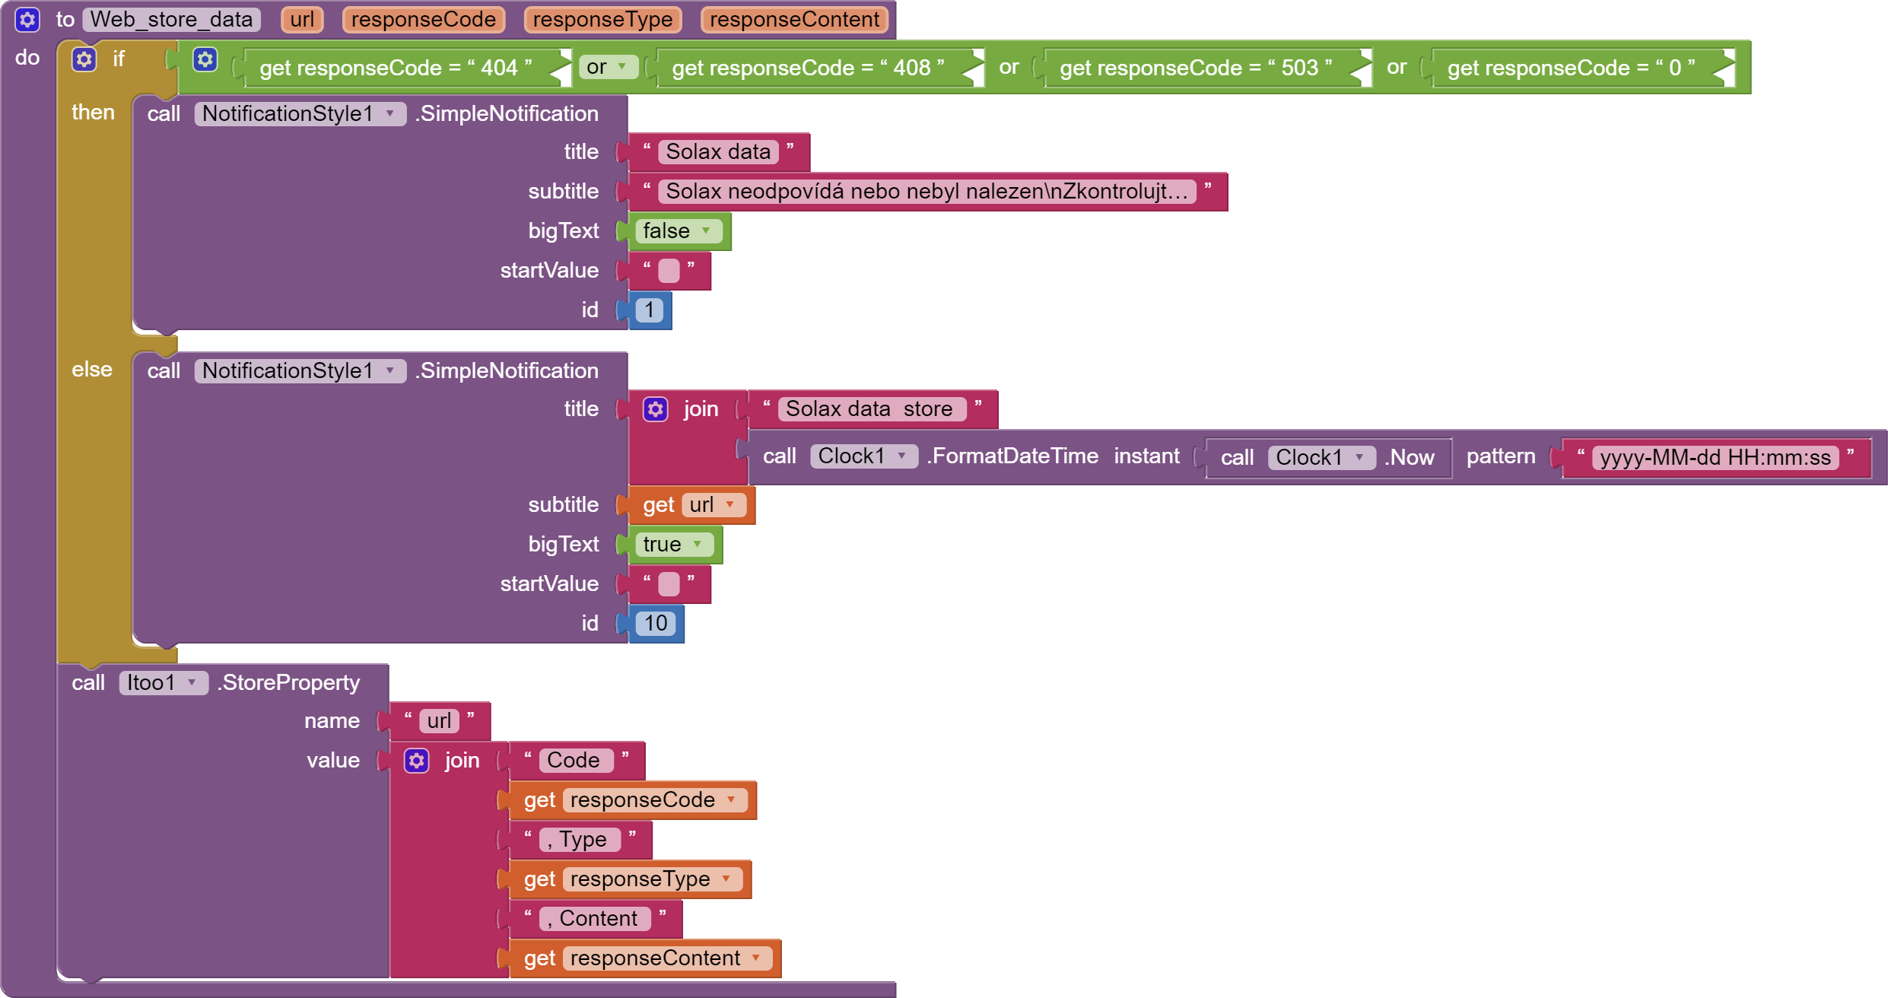Click the Solax data text field

pyautogui.click(x=717, y=151)
